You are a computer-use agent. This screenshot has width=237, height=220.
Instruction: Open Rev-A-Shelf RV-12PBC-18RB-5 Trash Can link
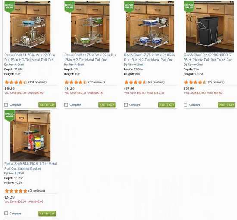pyautogui.click(x=208, y=58)
